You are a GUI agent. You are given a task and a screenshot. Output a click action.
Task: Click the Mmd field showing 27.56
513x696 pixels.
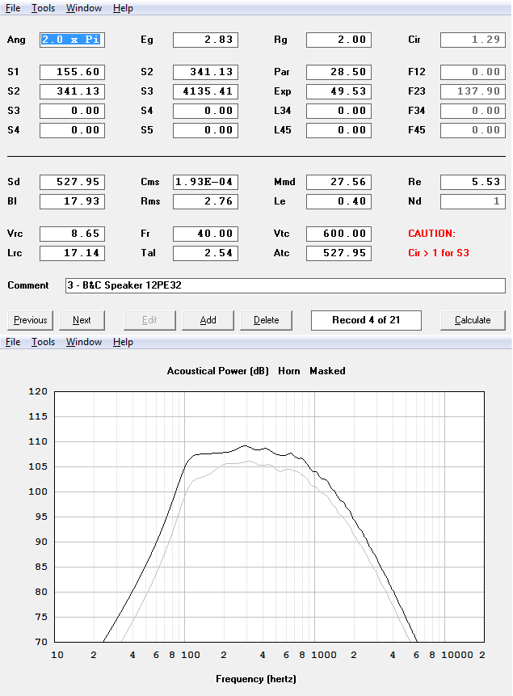click(338, 182)
